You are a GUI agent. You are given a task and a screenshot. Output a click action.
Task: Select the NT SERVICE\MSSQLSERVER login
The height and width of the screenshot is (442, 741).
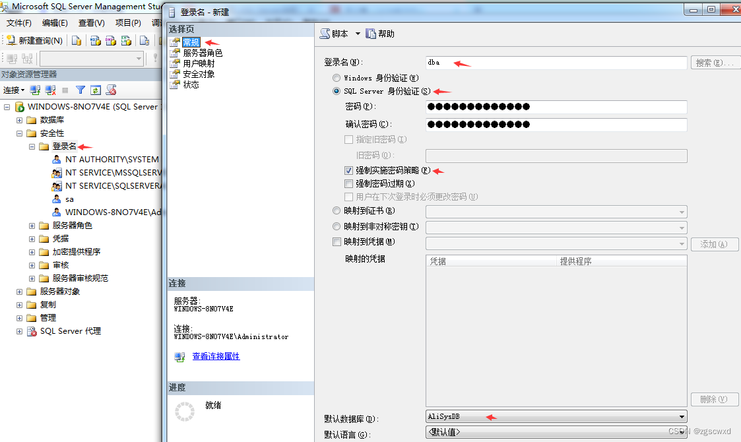[113, 173]
